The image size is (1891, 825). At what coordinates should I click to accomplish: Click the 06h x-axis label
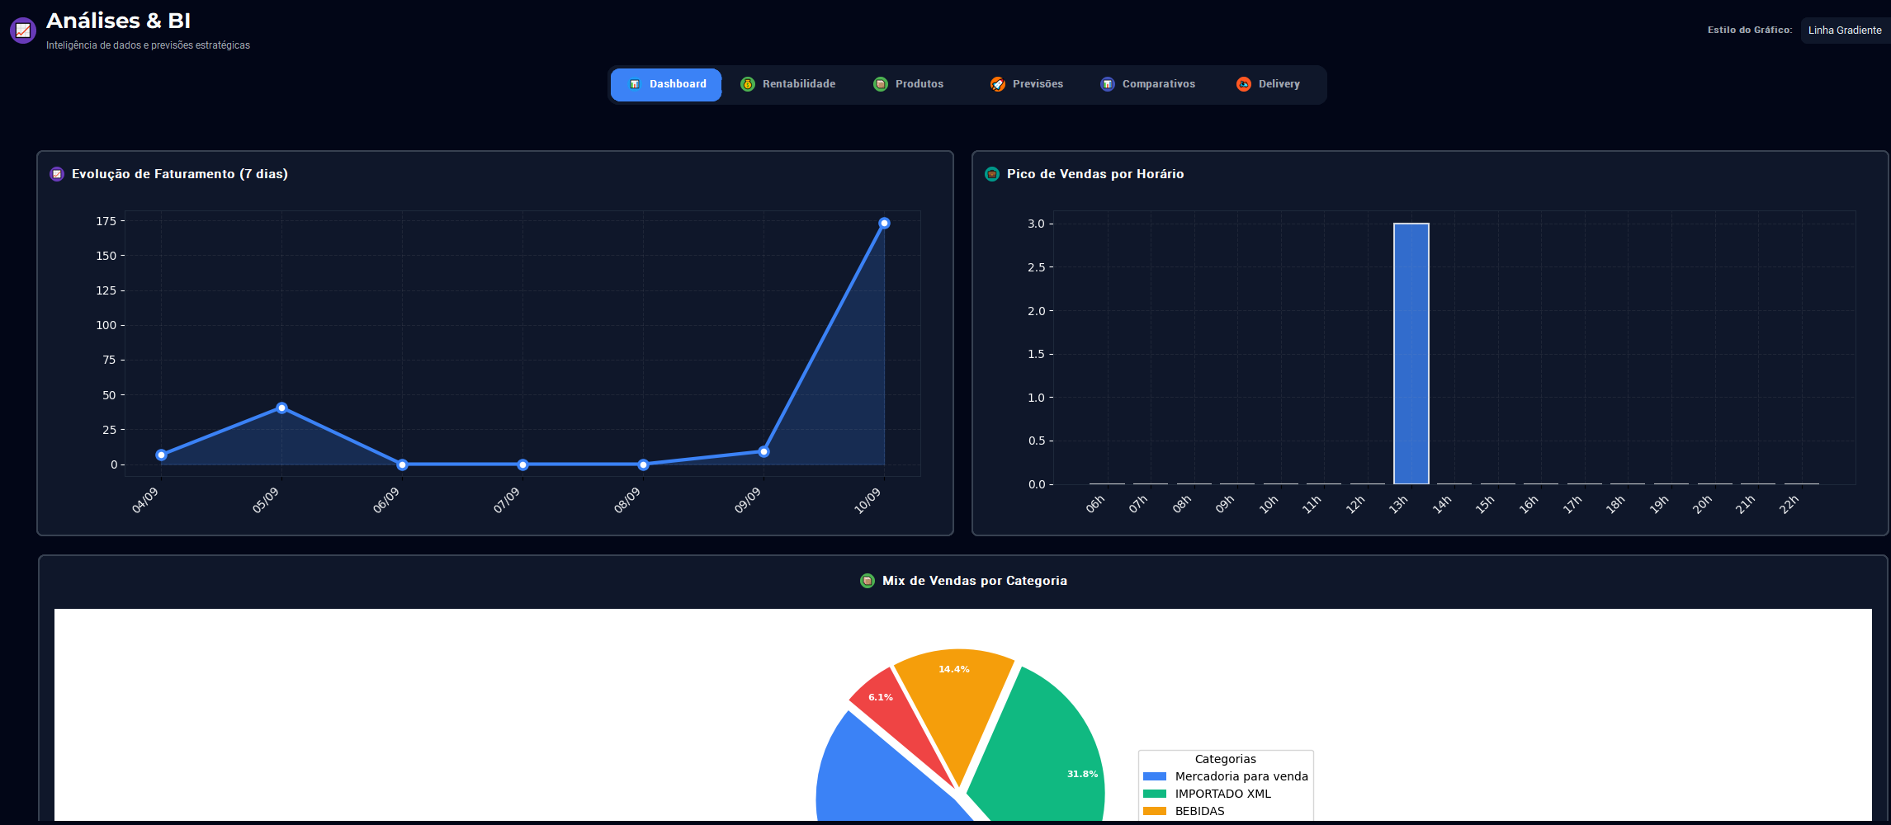tap(1095, 505)
